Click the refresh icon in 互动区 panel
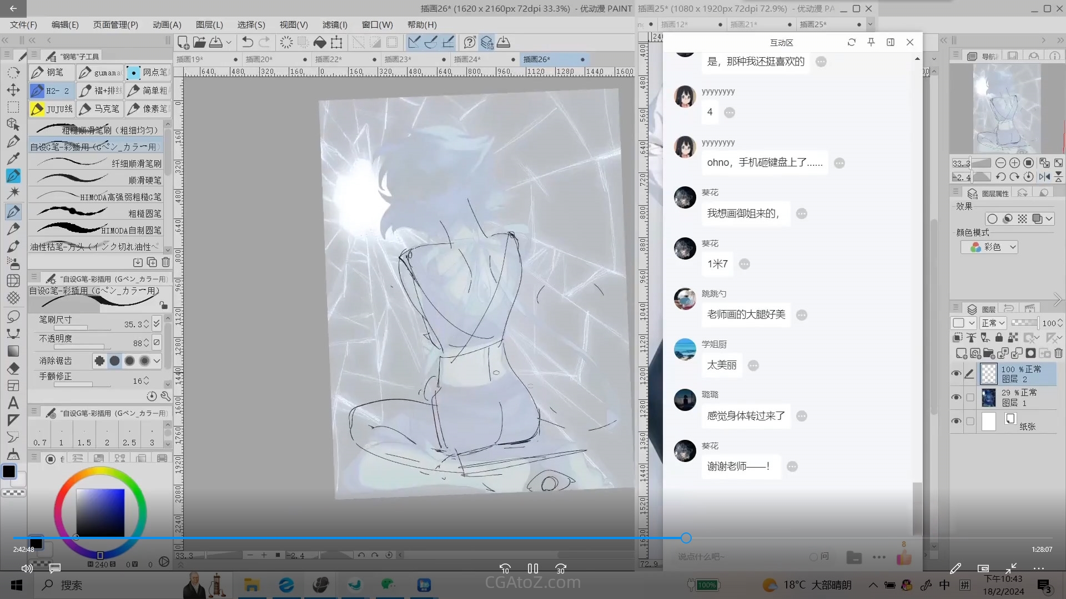The width and height of the screenshot is (1066, 599). pyautogui.click(x=851, y=42)
